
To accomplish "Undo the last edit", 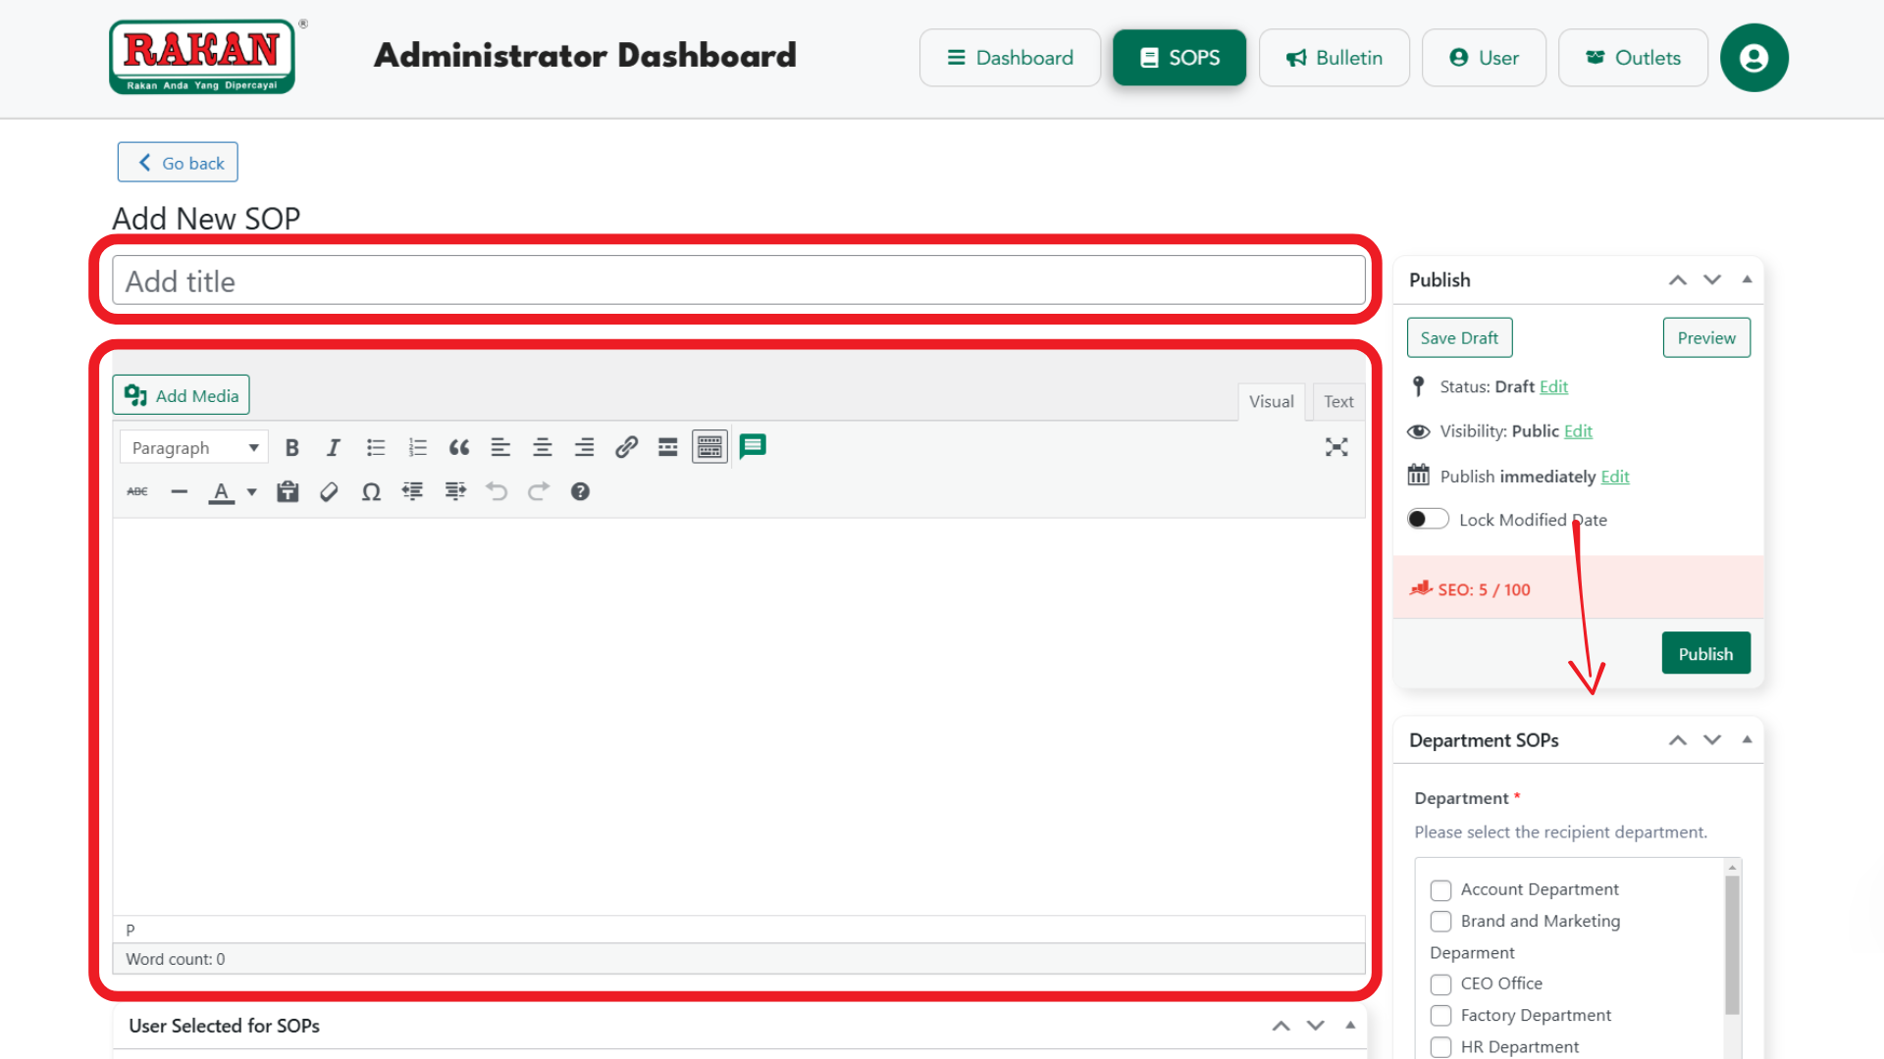I will point(497,492).
